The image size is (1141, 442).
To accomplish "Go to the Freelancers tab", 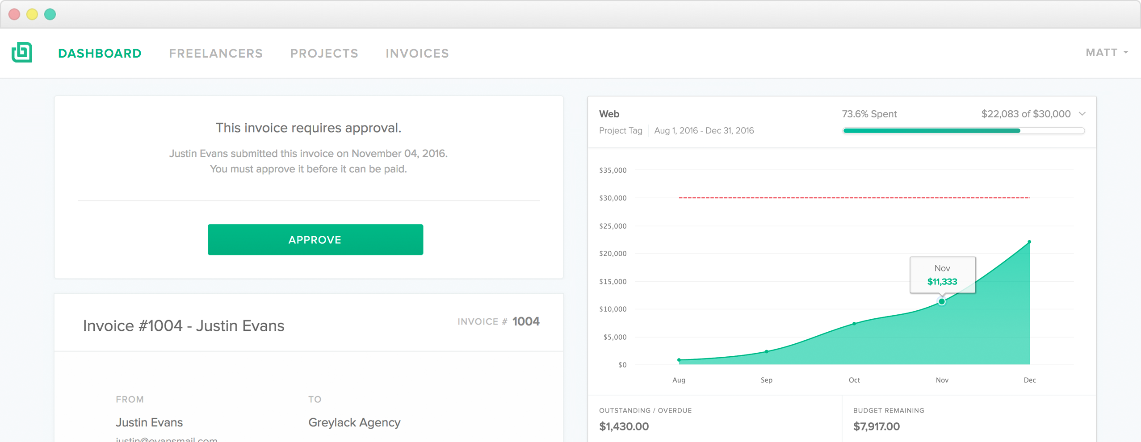I will [216, 54].
